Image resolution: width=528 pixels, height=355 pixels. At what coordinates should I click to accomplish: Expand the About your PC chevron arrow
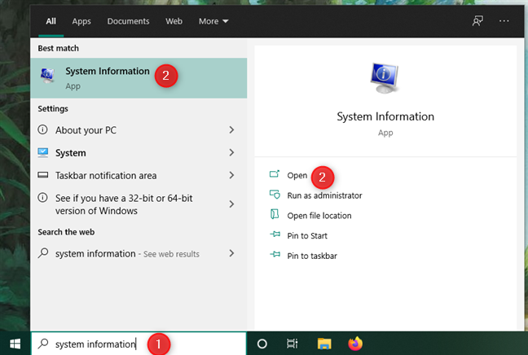(x=231, y=130)
